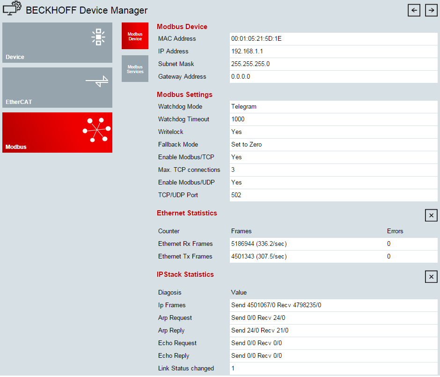Click the Watchdog Mode value Telegram
Viewport: 440px width, 377px height.
243,107
